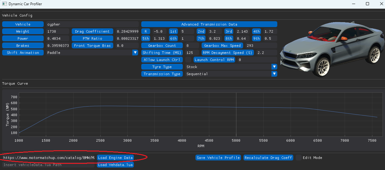
Task: Toggle the Allow Launch Ctrl checkbox
Action: [188, 60]
